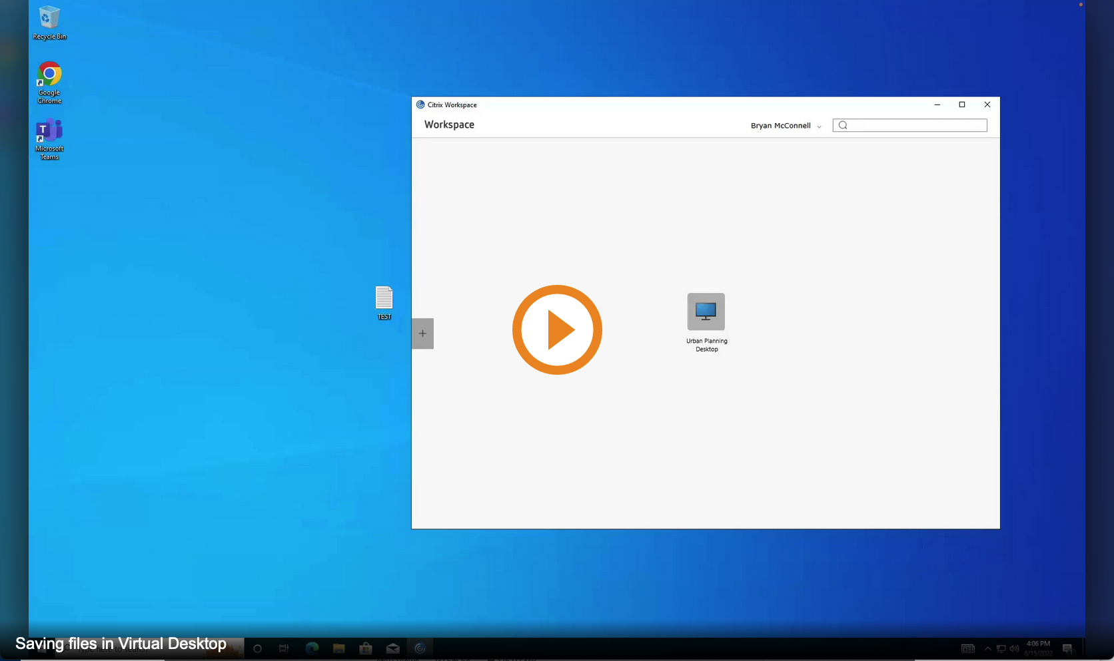
Task: Open the volume control in system tray
Action: [1014, 649]
